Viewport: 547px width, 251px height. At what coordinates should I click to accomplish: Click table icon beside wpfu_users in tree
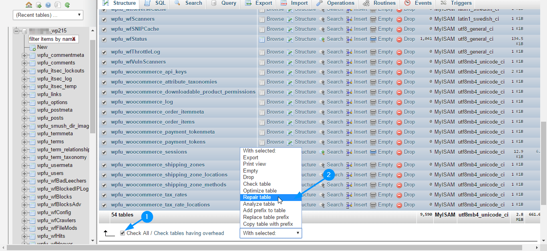tap(32, 173)
